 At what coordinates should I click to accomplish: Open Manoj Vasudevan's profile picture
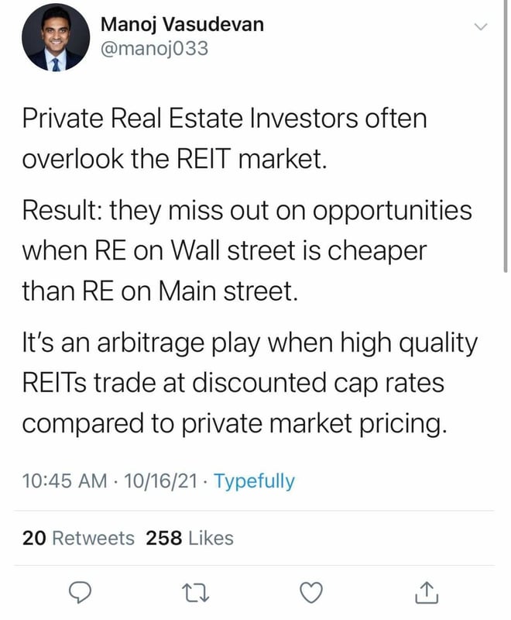[x=56, y=37]
